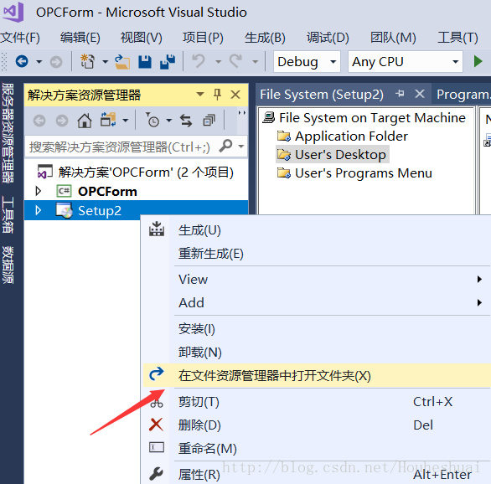Viewport: 491px width, 484px height.
Task: Open the 编辑(E) menu
Action: tap(80, 38)
